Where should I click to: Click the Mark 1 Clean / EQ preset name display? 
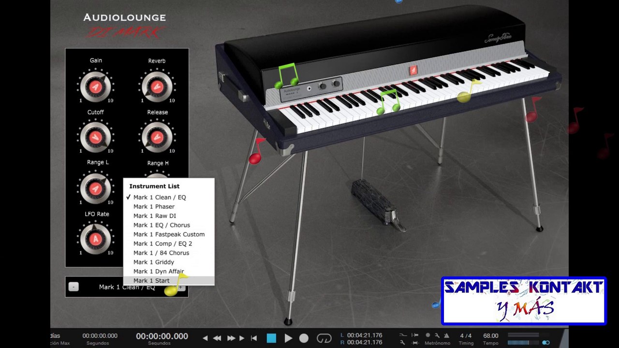pos(127,287)
